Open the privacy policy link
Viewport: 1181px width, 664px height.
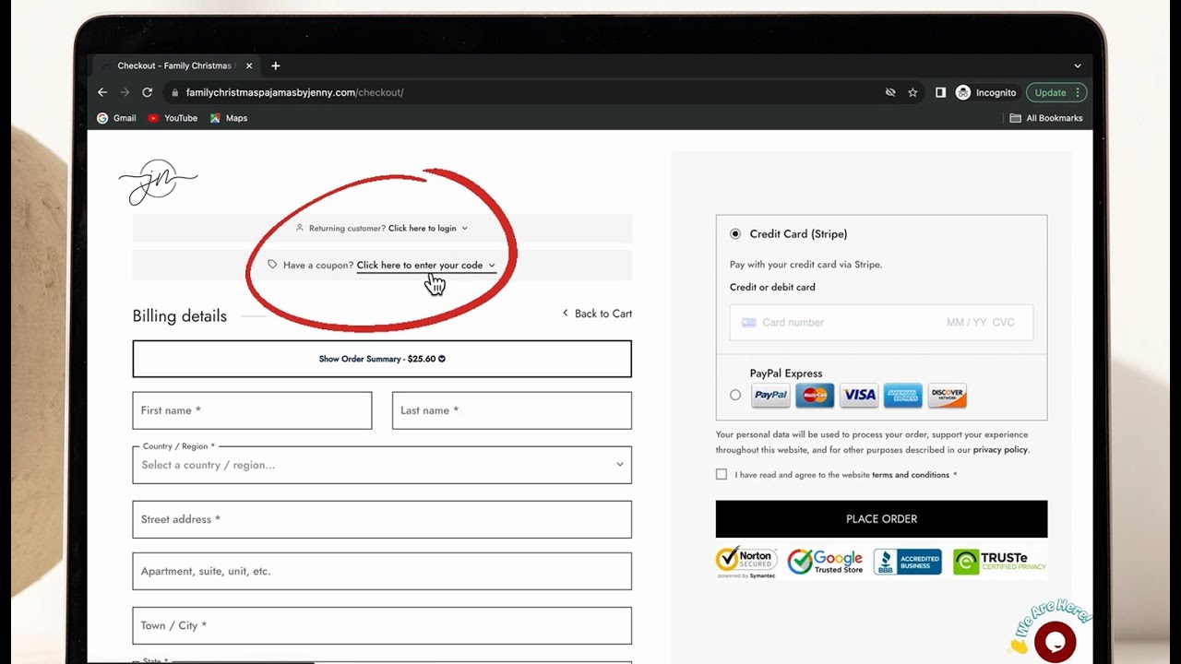(x=1000, y=450)
